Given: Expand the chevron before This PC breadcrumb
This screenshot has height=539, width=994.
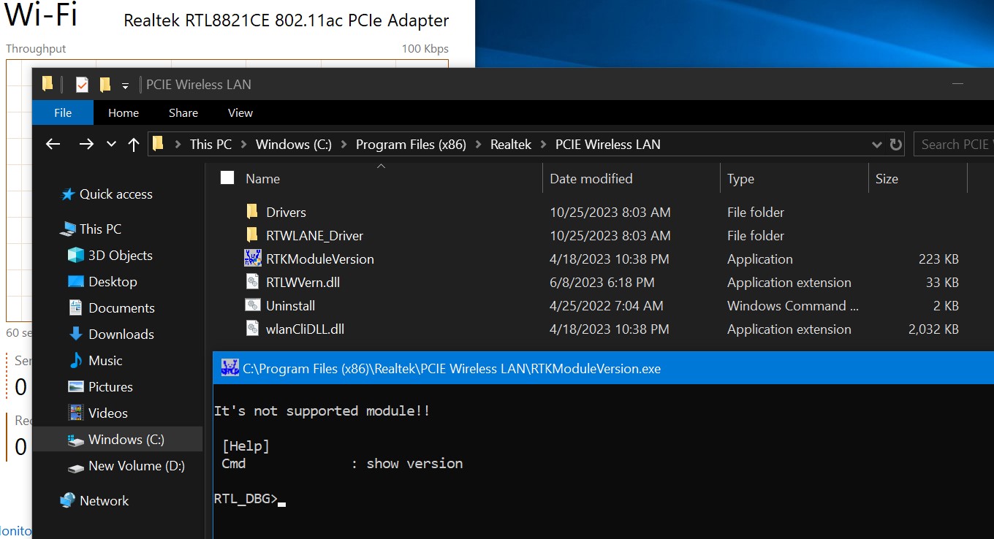Looking at the screenshot, I should click(178, 144).
